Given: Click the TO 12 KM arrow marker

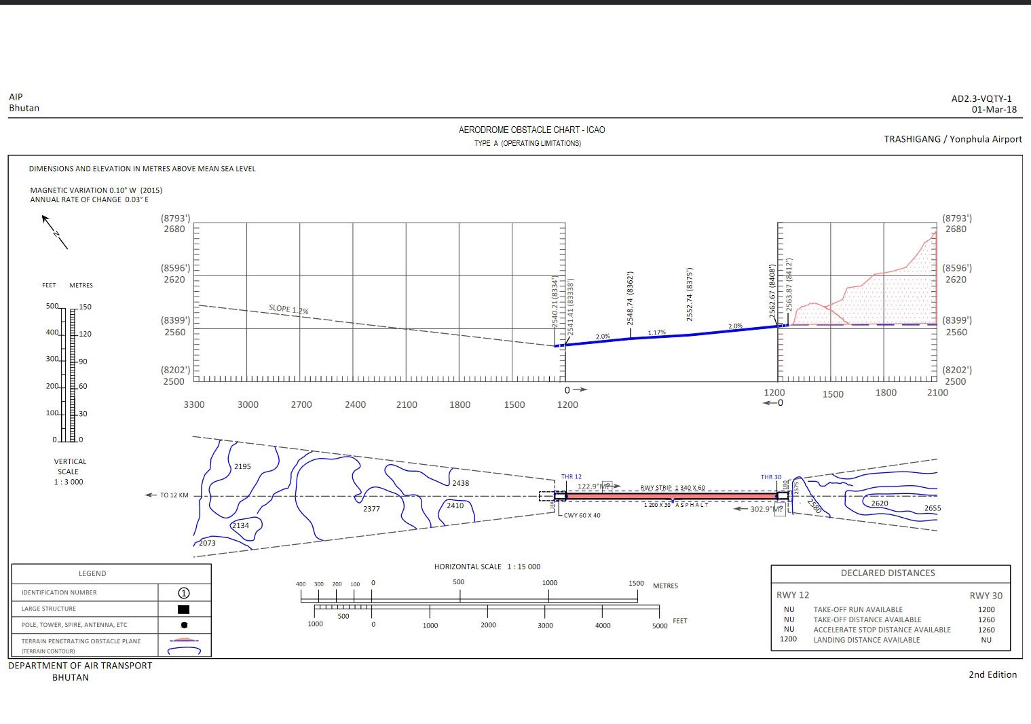Looking at the screenshot, I should (x=151, y=495).
